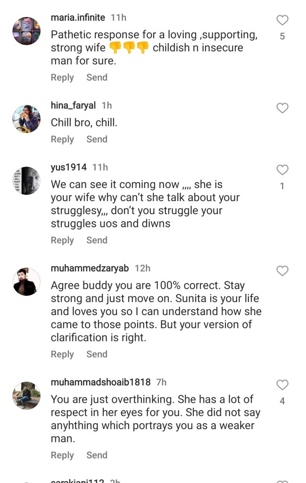Tap the heart icon on maria.infinite's comment
The height and width of the screenshot is (483, 306).
(282, 20)
